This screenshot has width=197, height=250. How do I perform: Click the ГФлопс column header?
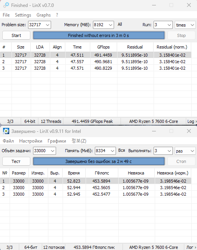point(102,173)
